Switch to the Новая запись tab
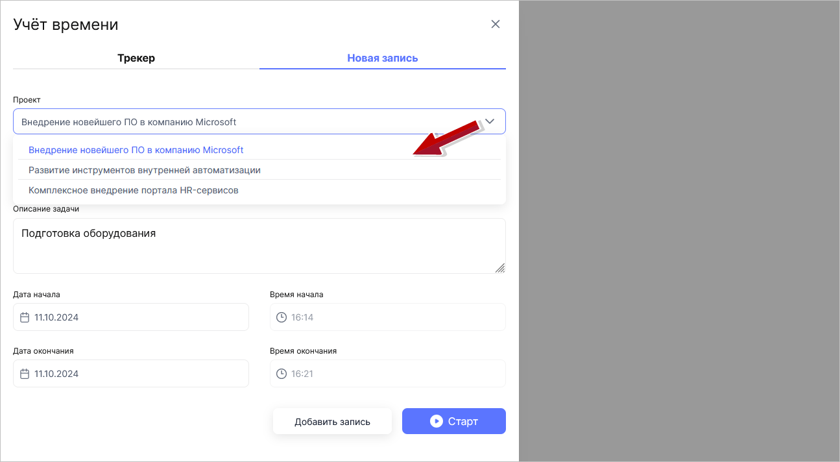The height and width of the screenshot is (462, 840). tap(382, 58)
